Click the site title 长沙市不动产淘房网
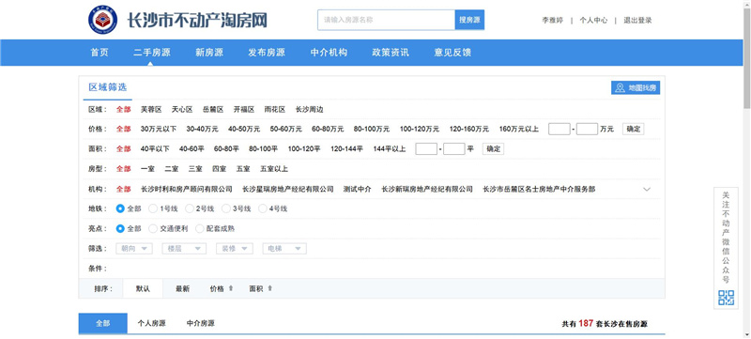The height and width of the screenshot is (339, 751). pos(197,20)
